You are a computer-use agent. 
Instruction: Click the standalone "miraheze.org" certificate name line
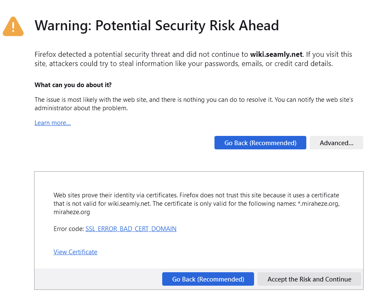pos(72,212)
